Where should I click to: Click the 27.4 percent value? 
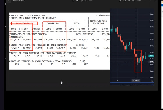(x=28, y=56)
